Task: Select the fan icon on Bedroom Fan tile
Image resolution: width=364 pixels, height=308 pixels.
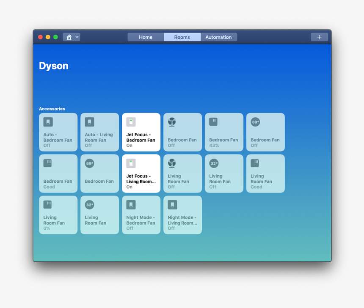Action: (x=171, y=121)
